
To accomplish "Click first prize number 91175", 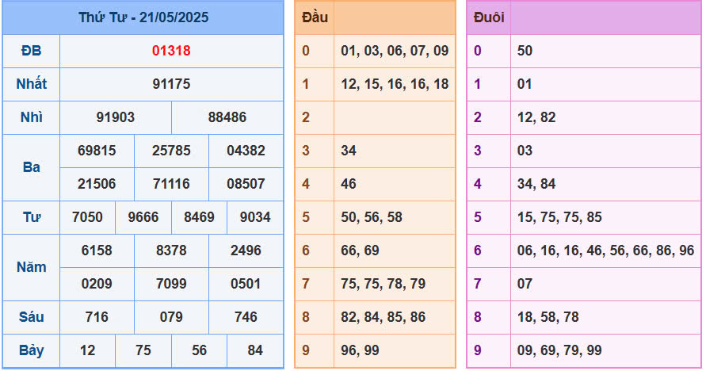I will tap(171, 84).
